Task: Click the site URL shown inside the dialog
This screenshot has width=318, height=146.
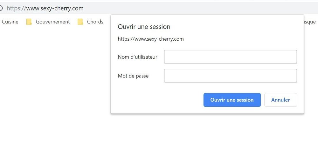Action: 151,39
